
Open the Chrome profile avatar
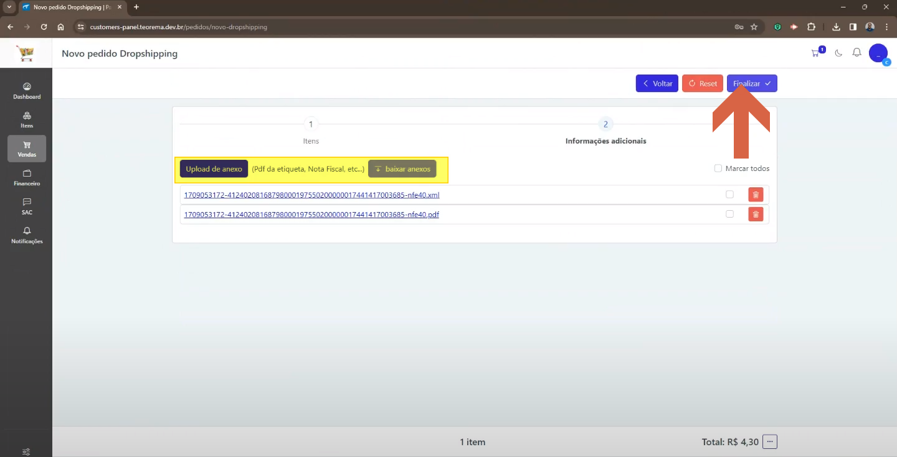[x=870, y=27]
